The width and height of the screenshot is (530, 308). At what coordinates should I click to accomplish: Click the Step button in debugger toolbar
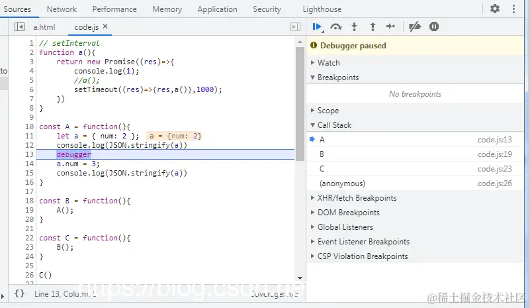click(390, 26)
